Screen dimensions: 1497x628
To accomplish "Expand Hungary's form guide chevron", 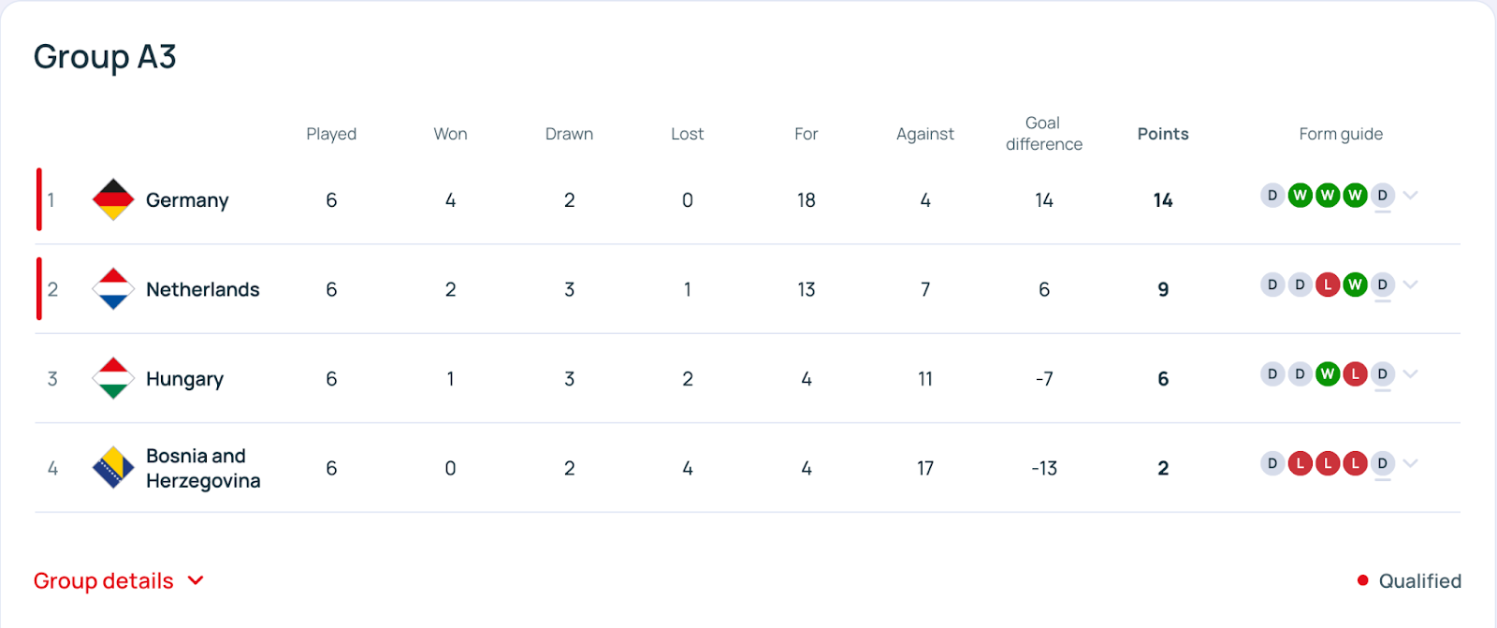I will click(1411, 374).
